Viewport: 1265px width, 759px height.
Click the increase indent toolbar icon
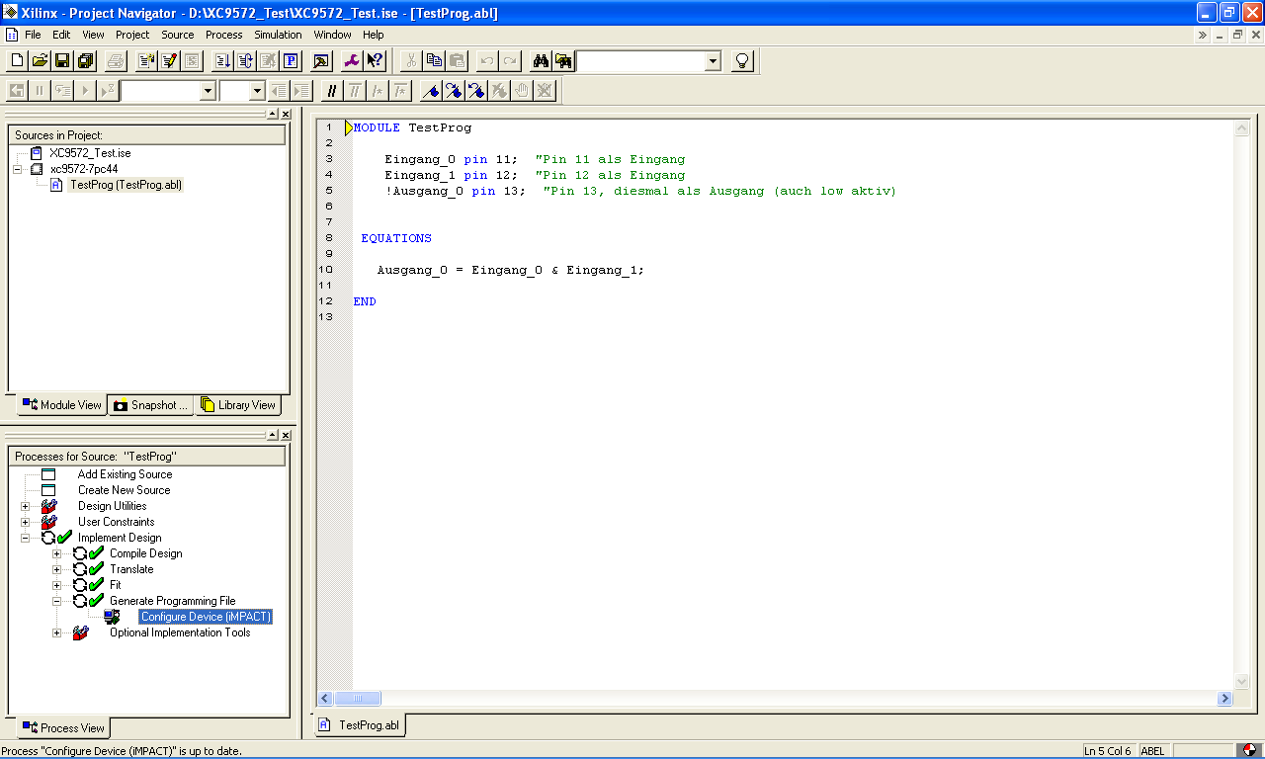point(302,91)
